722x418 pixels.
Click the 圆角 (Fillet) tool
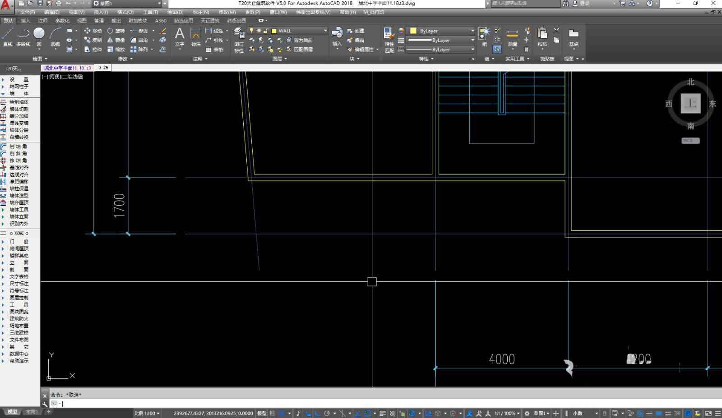click(x=139, y=40)
